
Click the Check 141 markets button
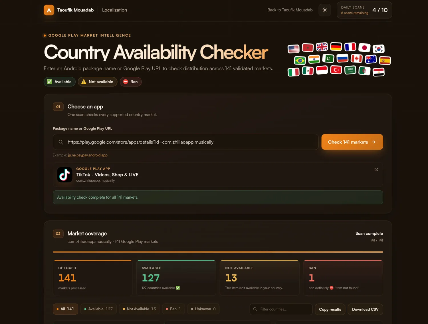coord(352,142)
